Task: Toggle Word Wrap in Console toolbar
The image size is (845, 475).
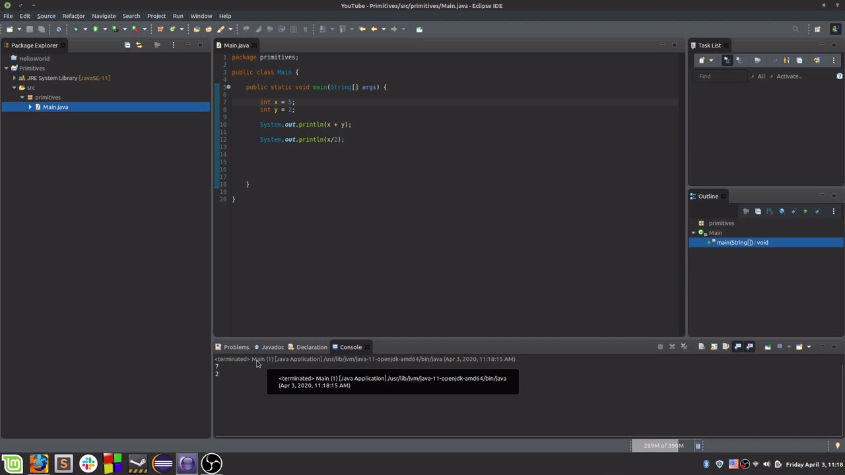Action: click(726, 346)
